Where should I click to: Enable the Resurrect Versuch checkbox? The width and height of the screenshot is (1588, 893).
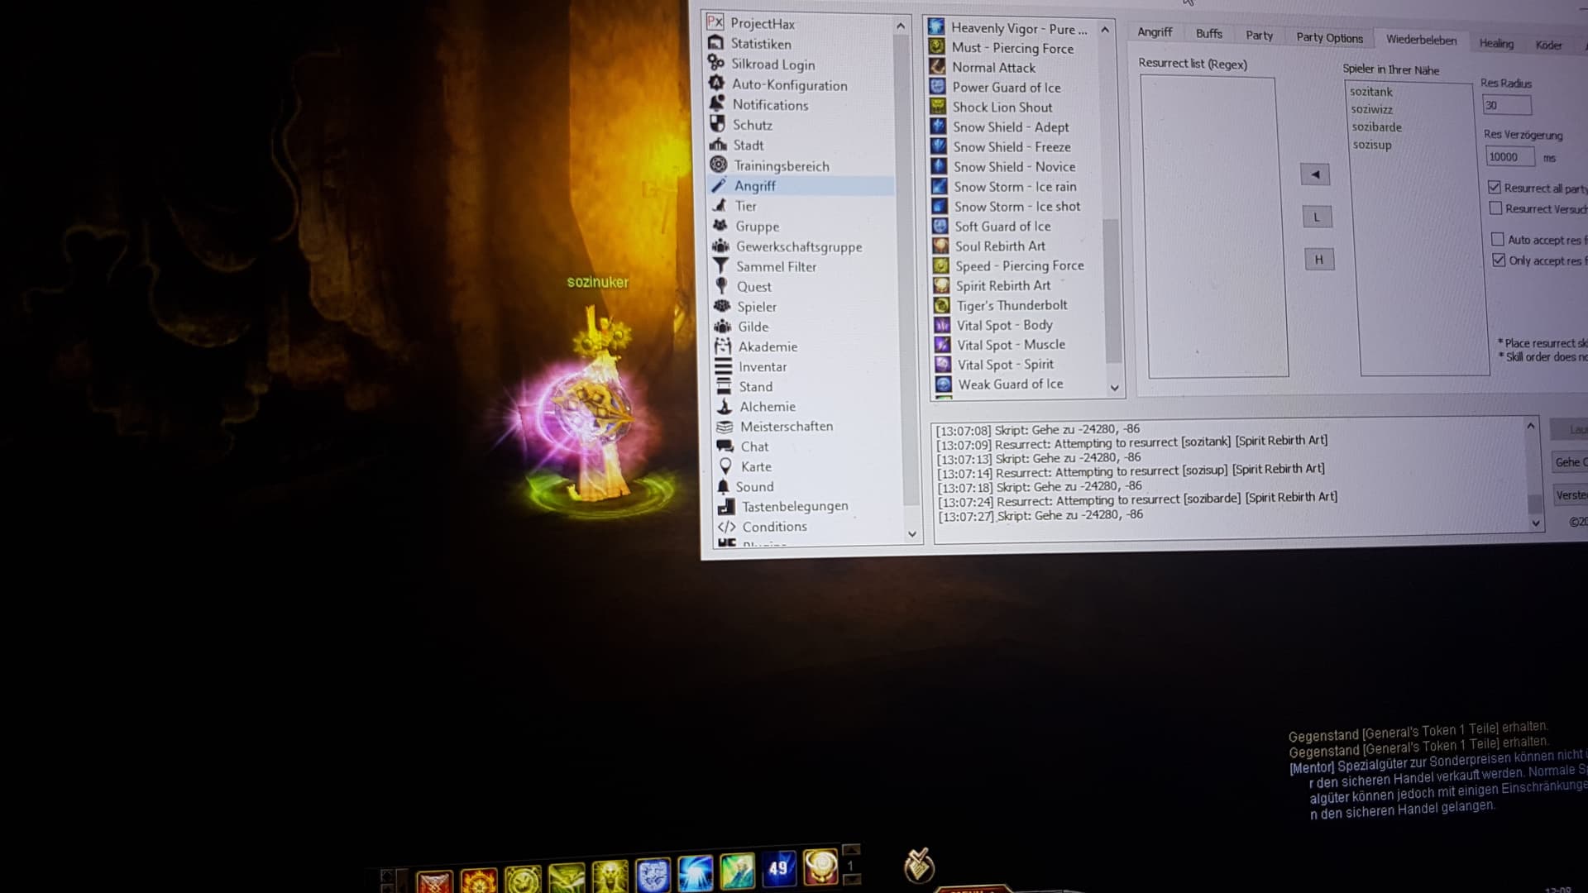(x=1495, y=208)
